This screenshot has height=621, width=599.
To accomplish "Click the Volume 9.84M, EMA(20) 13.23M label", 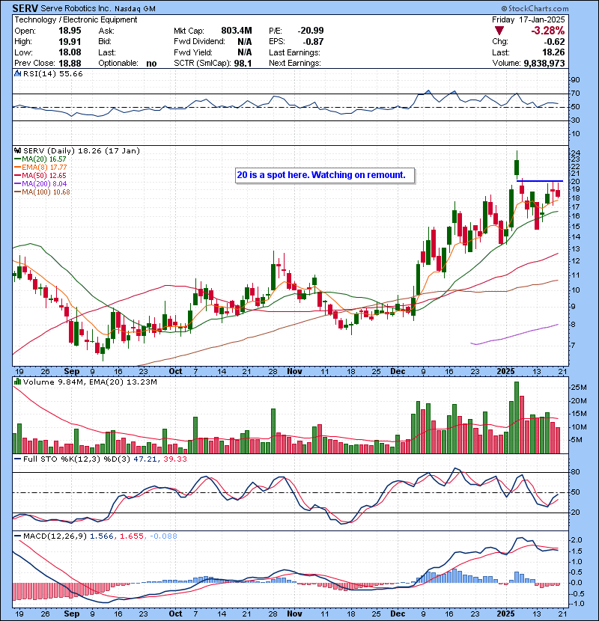I will point(90,382).
